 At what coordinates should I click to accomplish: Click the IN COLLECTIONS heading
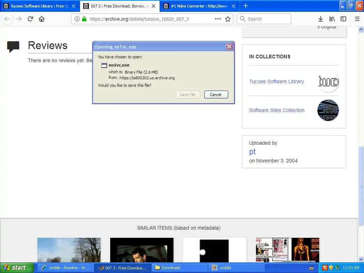click(x=270, y=57)
